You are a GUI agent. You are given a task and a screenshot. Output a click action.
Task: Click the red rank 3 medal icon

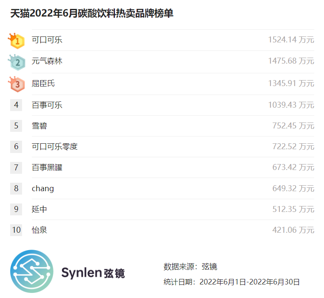point(17,84)
